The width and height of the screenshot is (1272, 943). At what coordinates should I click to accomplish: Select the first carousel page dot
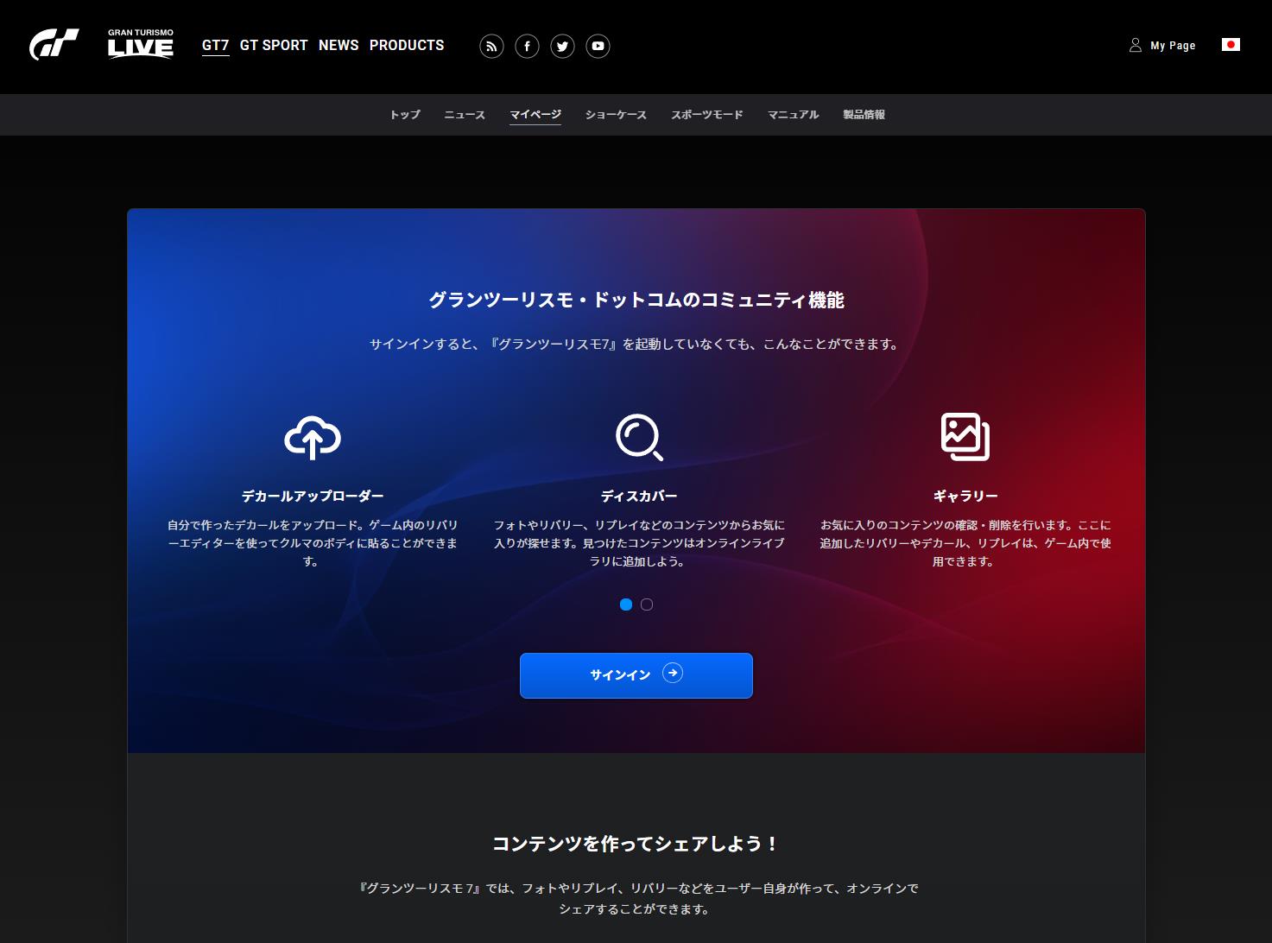[626, 604]
